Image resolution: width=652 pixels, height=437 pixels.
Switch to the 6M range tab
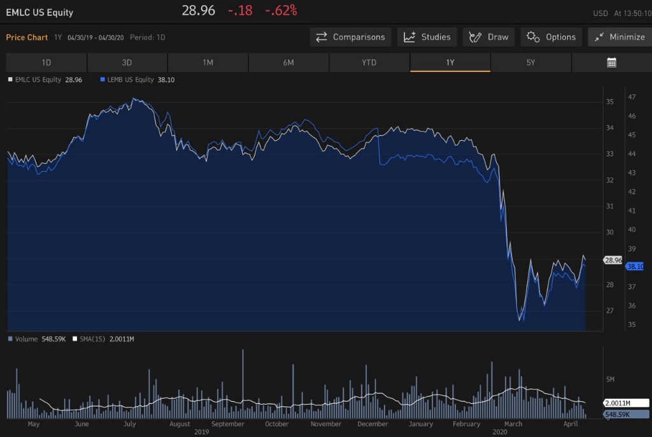click(x=288, y=62)
